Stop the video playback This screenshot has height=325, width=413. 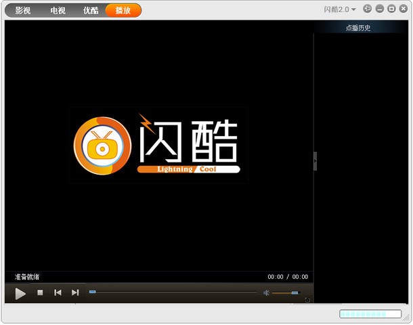(40, 292)
